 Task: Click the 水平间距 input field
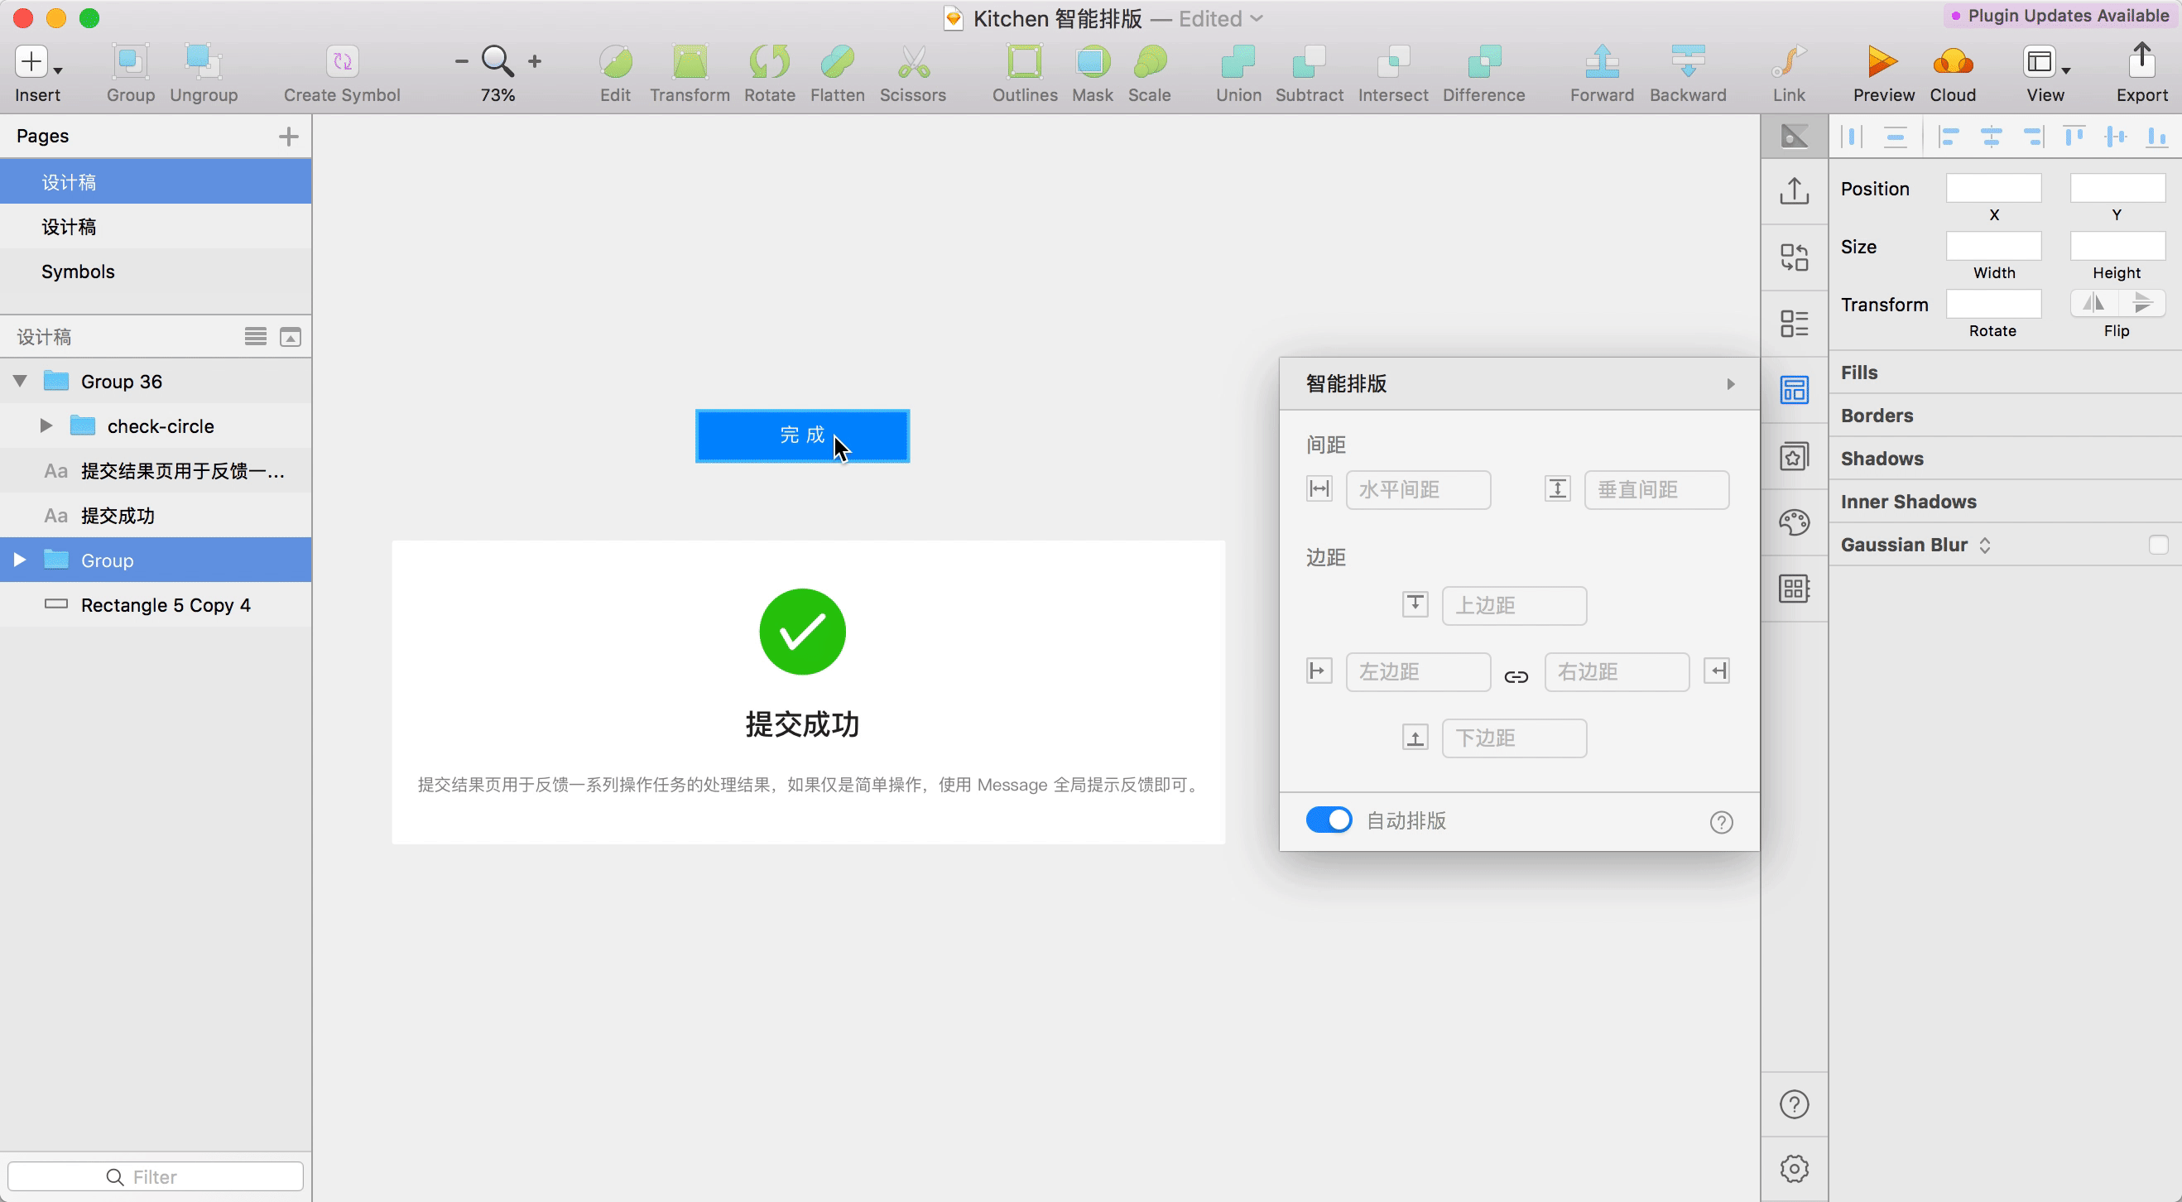click(x=1418, y=489)
